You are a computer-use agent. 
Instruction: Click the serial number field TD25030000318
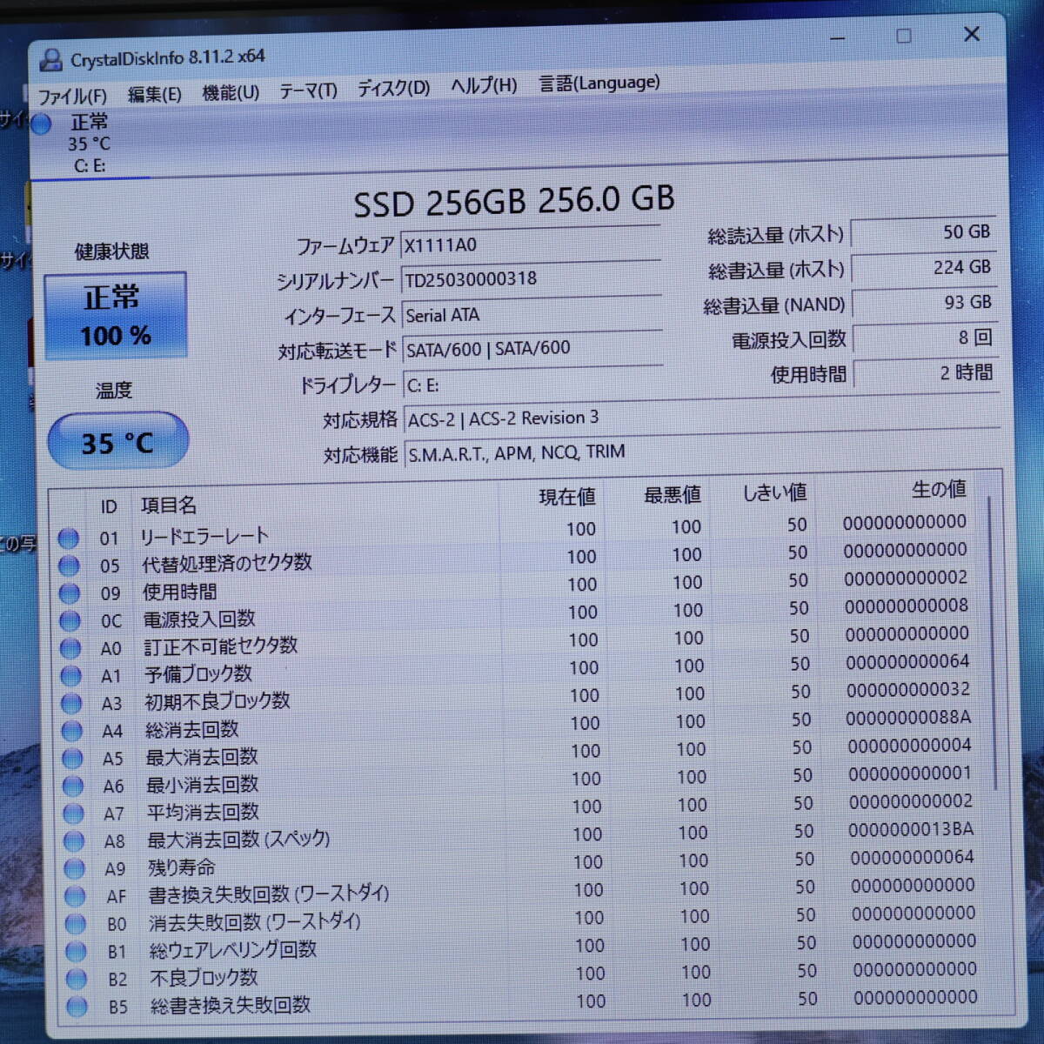click(531, 278)
